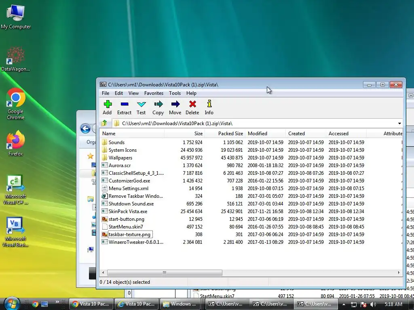Go up one folder level icon
This screenshot has width=414, height=310.
(104, 123)
